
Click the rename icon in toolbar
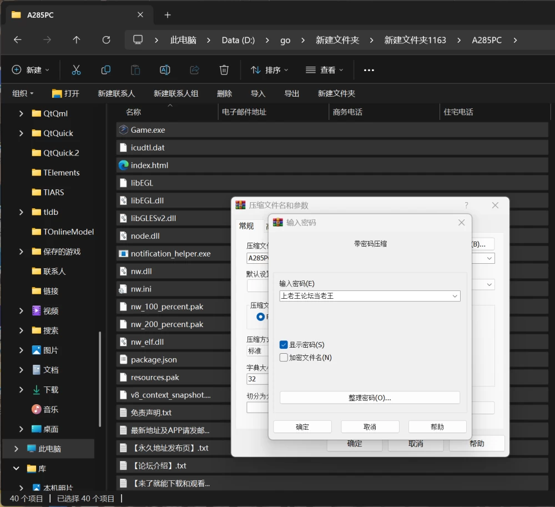(x=165, y=70)
